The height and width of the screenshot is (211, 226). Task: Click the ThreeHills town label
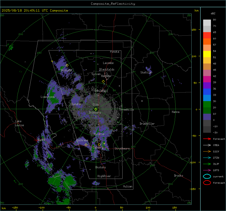tap(126, 110)
